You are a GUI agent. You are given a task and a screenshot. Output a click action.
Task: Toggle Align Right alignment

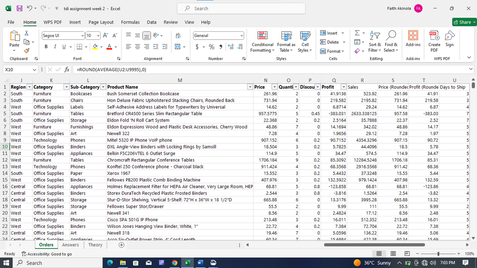(147, 47)
